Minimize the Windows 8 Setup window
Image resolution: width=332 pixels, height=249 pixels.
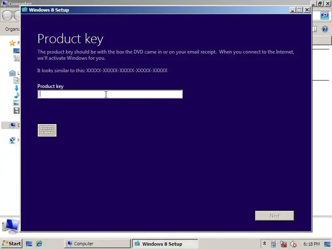pyautogui.click(x=293, y=10)
